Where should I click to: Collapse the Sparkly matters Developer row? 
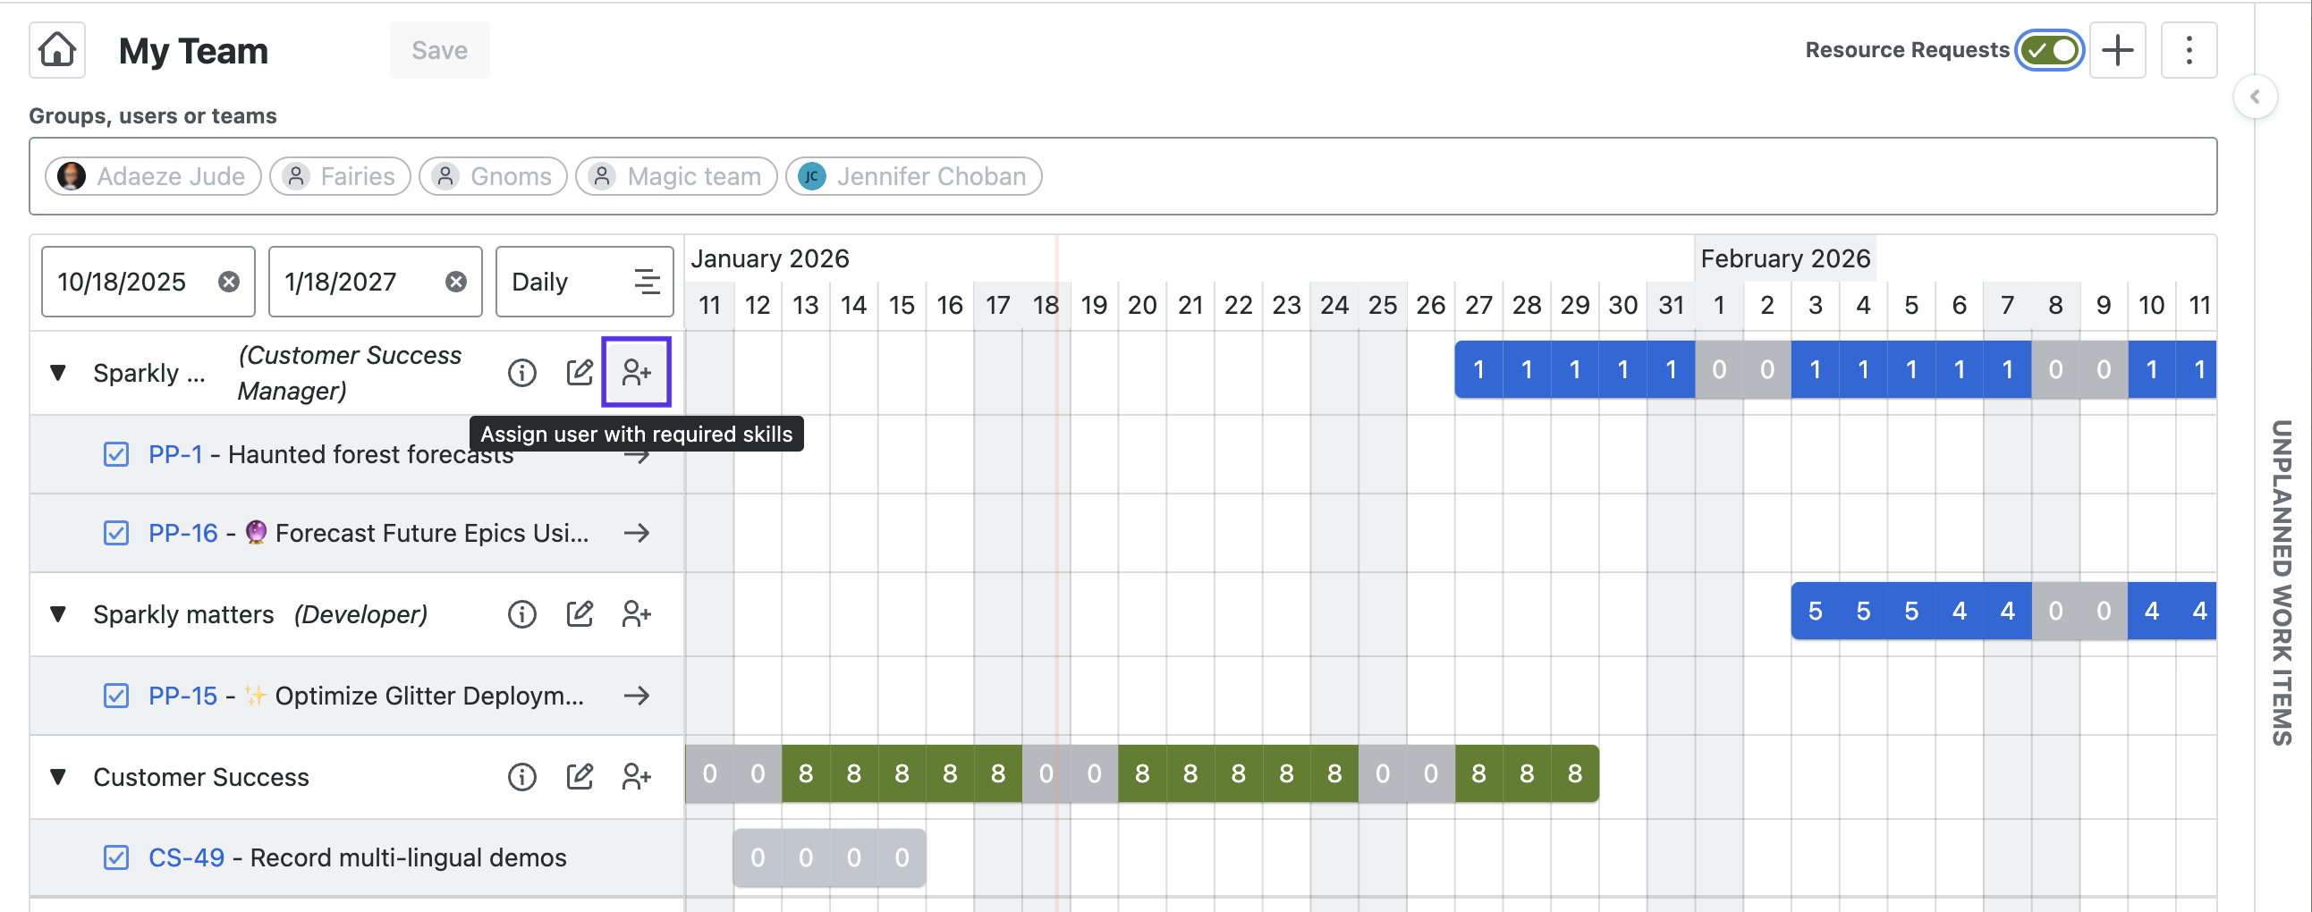(x=58, y=614)
